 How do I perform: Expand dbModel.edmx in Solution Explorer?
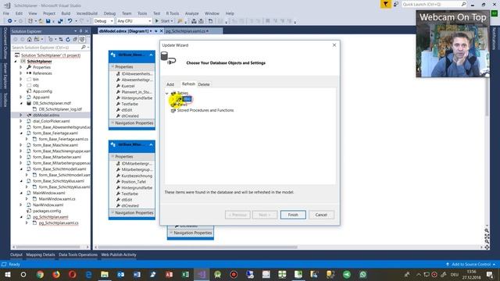click(x=21, y=115)
